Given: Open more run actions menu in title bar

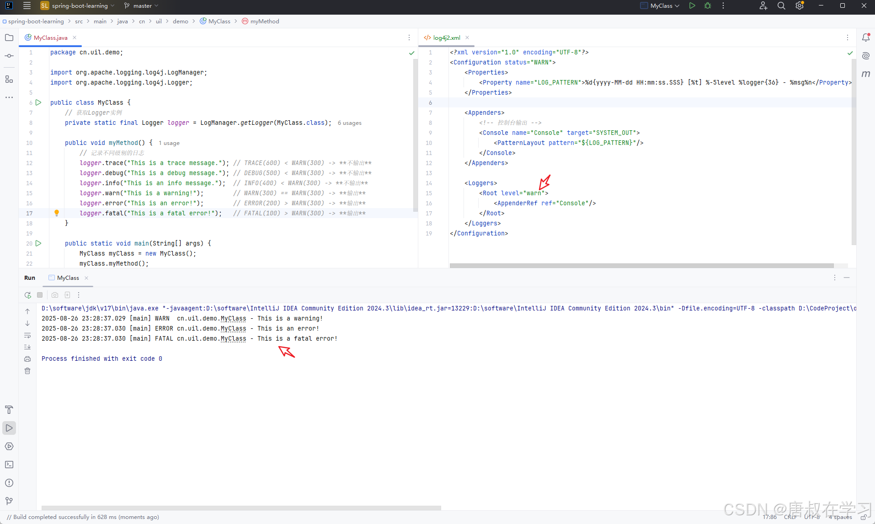Looking at the screenshot, I should coord(723,6).
